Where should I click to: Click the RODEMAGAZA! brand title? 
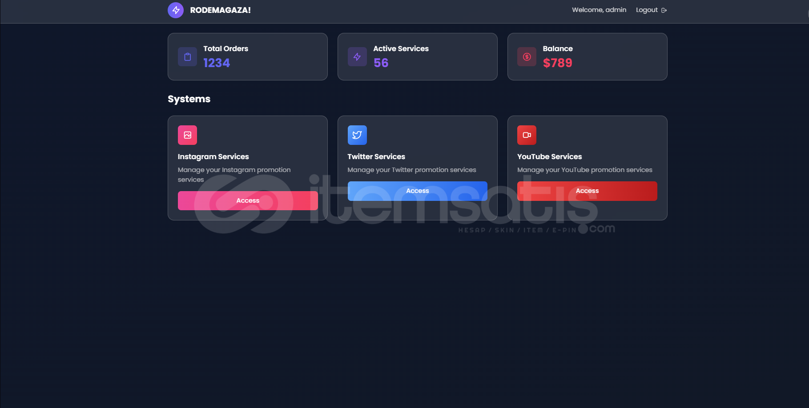pyautogui.click(x=221, y=10)
